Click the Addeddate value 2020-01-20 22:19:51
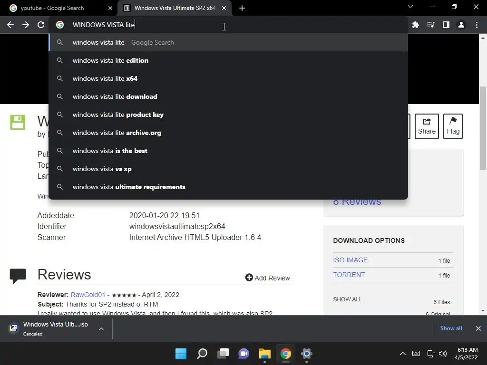 [164, 215]
